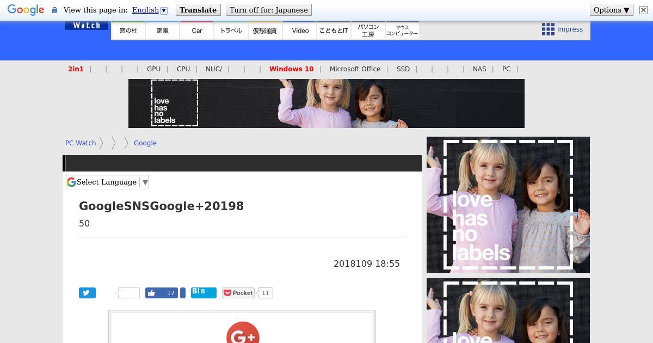Go to Google breadcrumb link

pyautogui.click(x=145, y=143)
